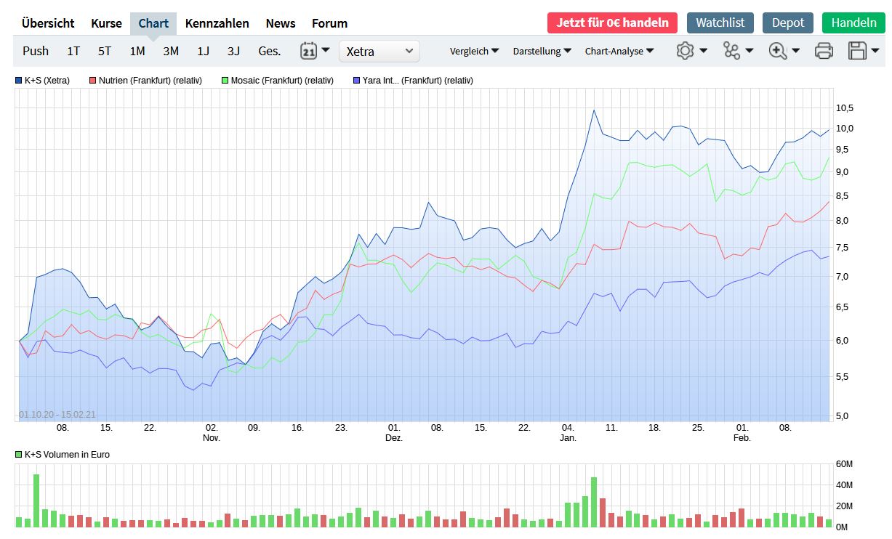Click Mosaic green legend swatch

pyautogui.click(x=225, y=81)
